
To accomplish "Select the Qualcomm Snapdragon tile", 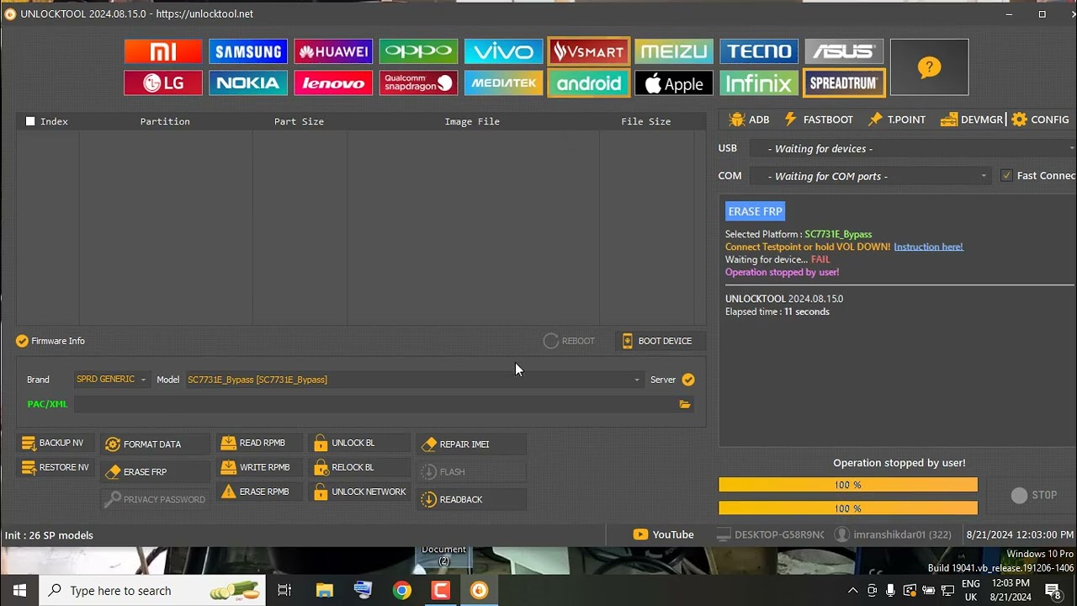I will pos(418,83).
